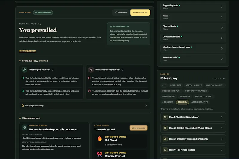239x159 pixels.
Task: Click the Share result button
Action: tap(121, 13)
